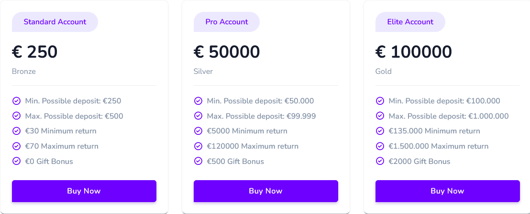Click Buy Now for Elite Account
The height and width of the screenshot is (214, 530).
point(448,191)
